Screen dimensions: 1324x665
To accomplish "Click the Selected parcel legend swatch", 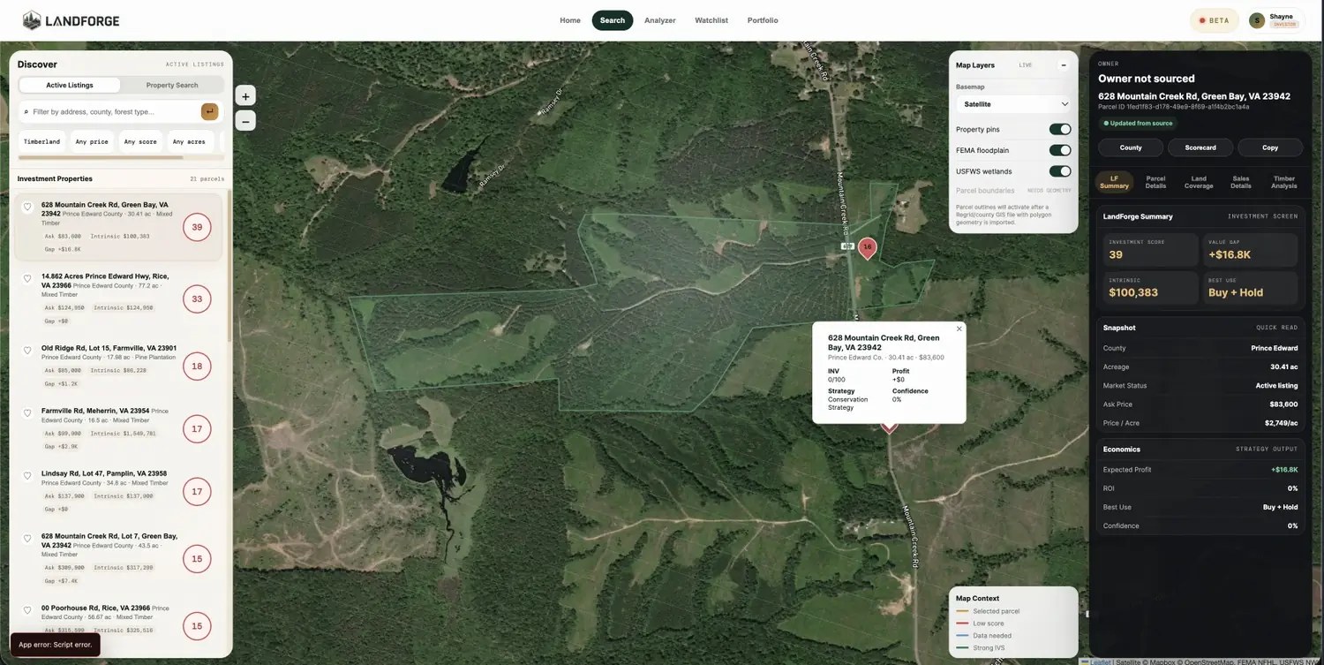I will [x=963, y=611].
